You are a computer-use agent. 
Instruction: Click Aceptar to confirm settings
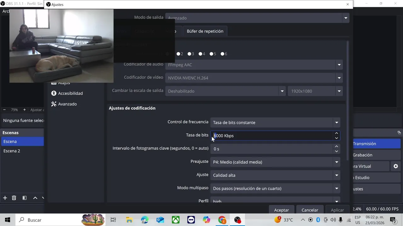[281, 210]
